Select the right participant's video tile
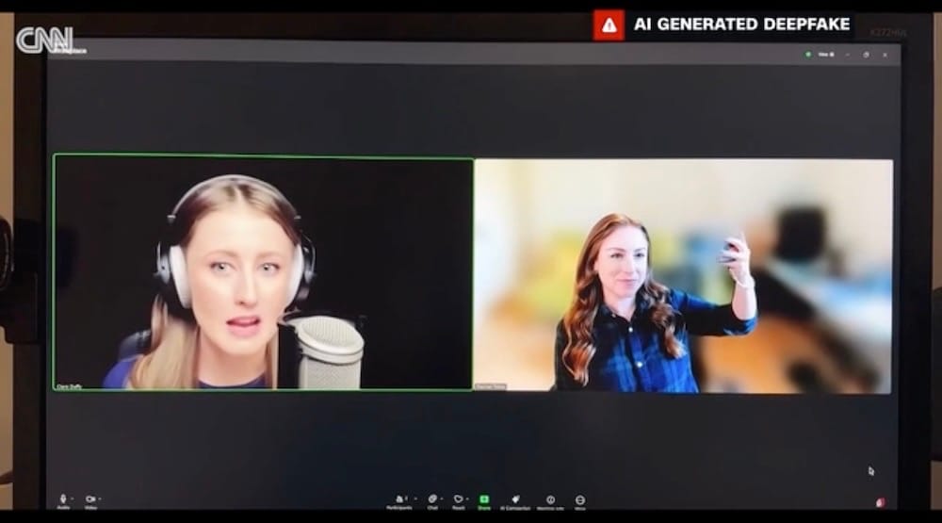Image resolution: width=942 pixels, height=523 pixels. pos(683,275)
